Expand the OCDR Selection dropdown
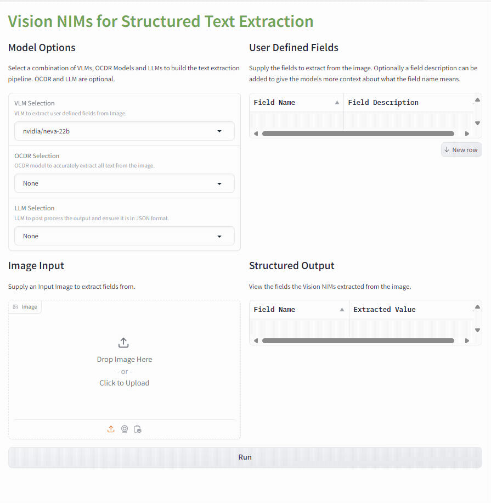The image size is (491, 503). [125, 183]
